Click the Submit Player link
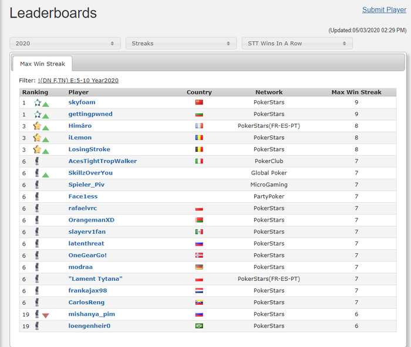 [384, 10]
